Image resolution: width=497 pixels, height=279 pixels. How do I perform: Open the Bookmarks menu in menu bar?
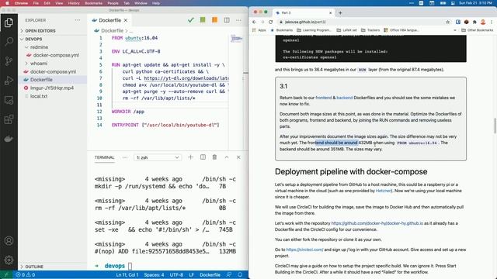tap(93, 3)
